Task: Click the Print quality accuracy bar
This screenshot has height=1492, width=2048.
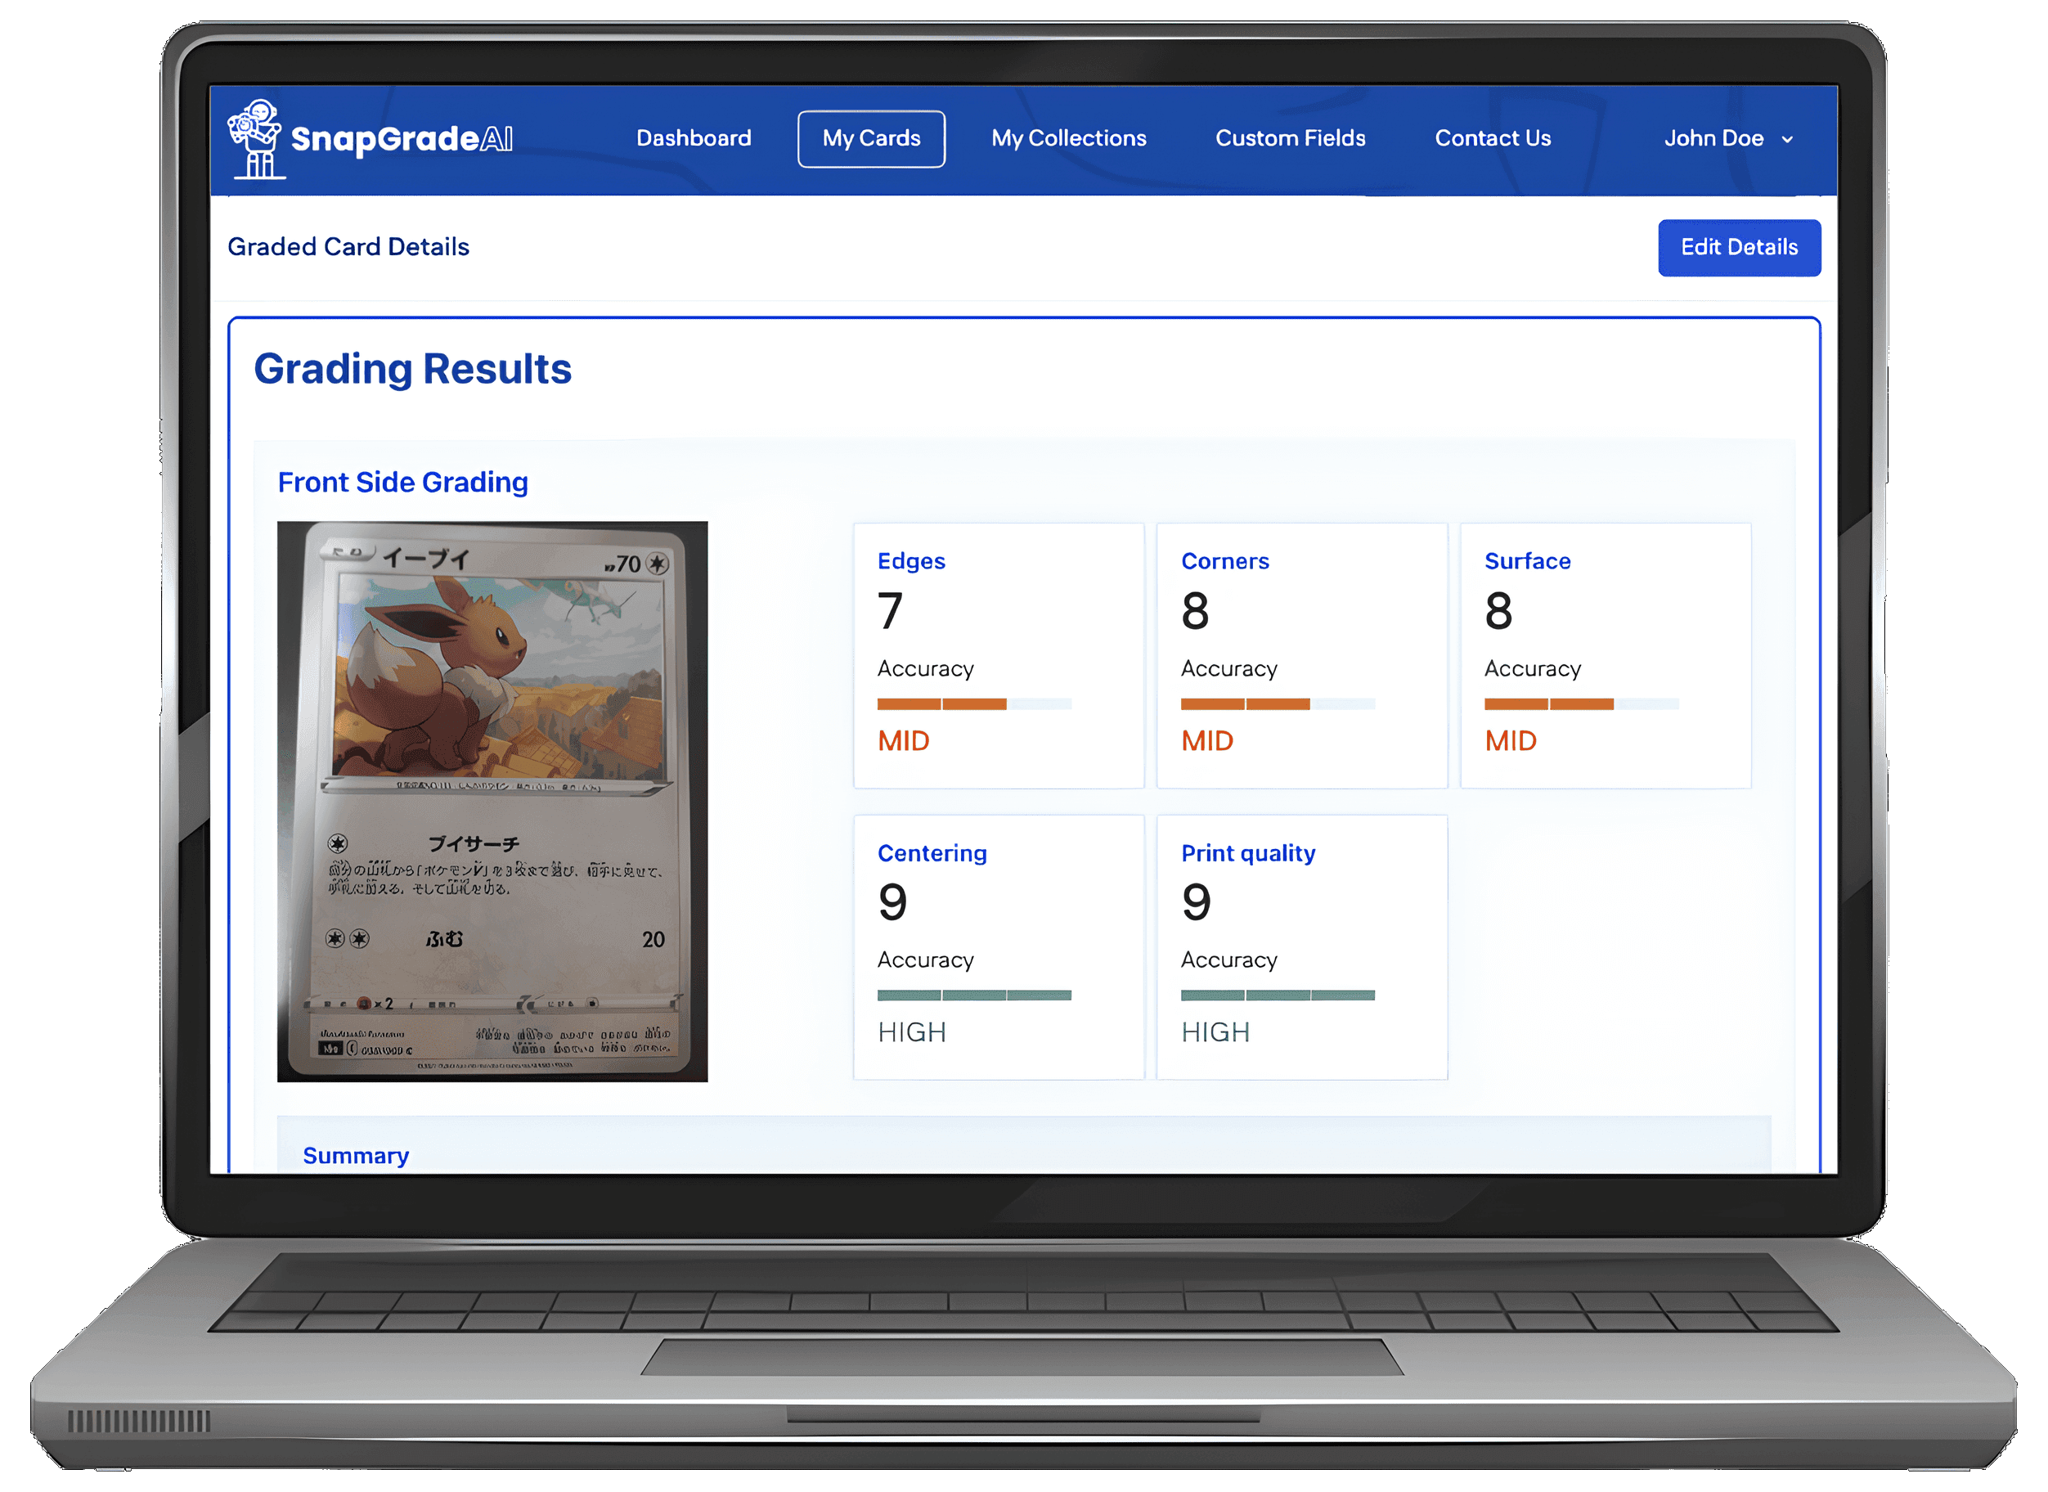Action: [x=1278, y=995]
